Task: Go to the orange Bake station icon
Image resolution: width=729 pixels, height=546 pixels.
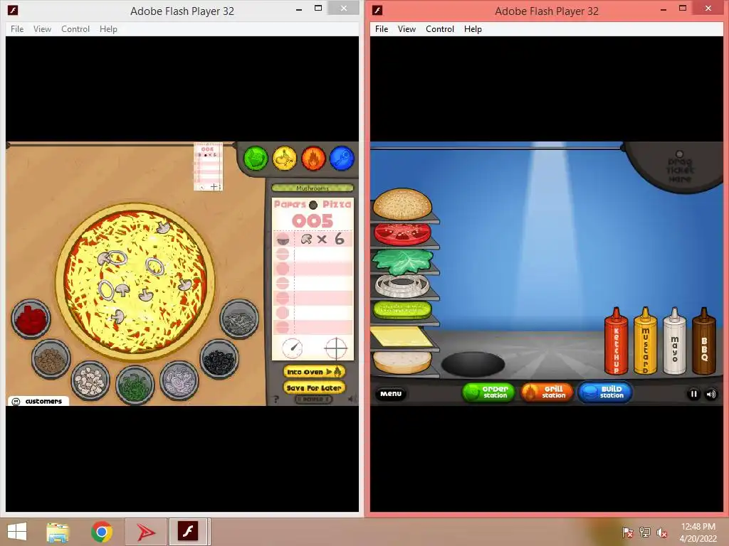Action: point(313,159)
